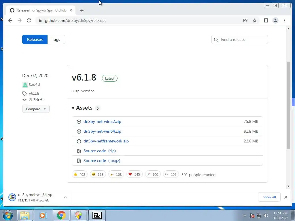This screenshot has width=295, height=221.
Task: Click the Action Center flag icon
Action: pyautogui.click(x=252, y=216)
